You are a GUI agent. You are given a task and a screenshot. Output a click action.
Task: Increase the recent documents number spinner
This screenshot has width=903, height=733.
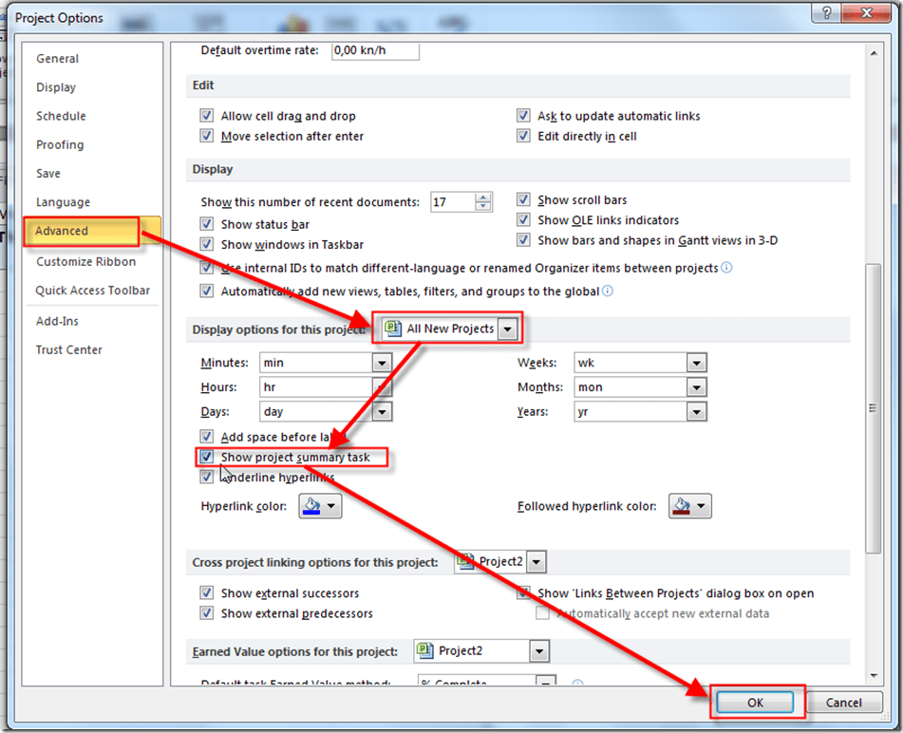click(484, 197)
